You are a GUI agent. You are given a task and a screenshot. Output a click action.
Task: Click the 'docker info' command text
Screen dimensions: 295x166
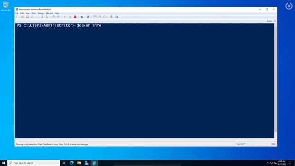(89, 25)
